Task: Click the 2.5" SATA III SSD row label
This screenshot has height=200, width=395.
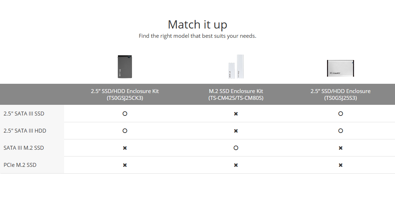Action: pos(24,114)
